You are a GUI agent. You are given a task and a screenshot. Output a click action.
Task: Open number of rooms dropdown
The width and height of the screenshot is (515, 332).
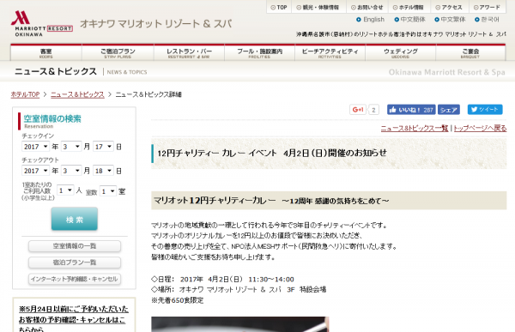108,191
